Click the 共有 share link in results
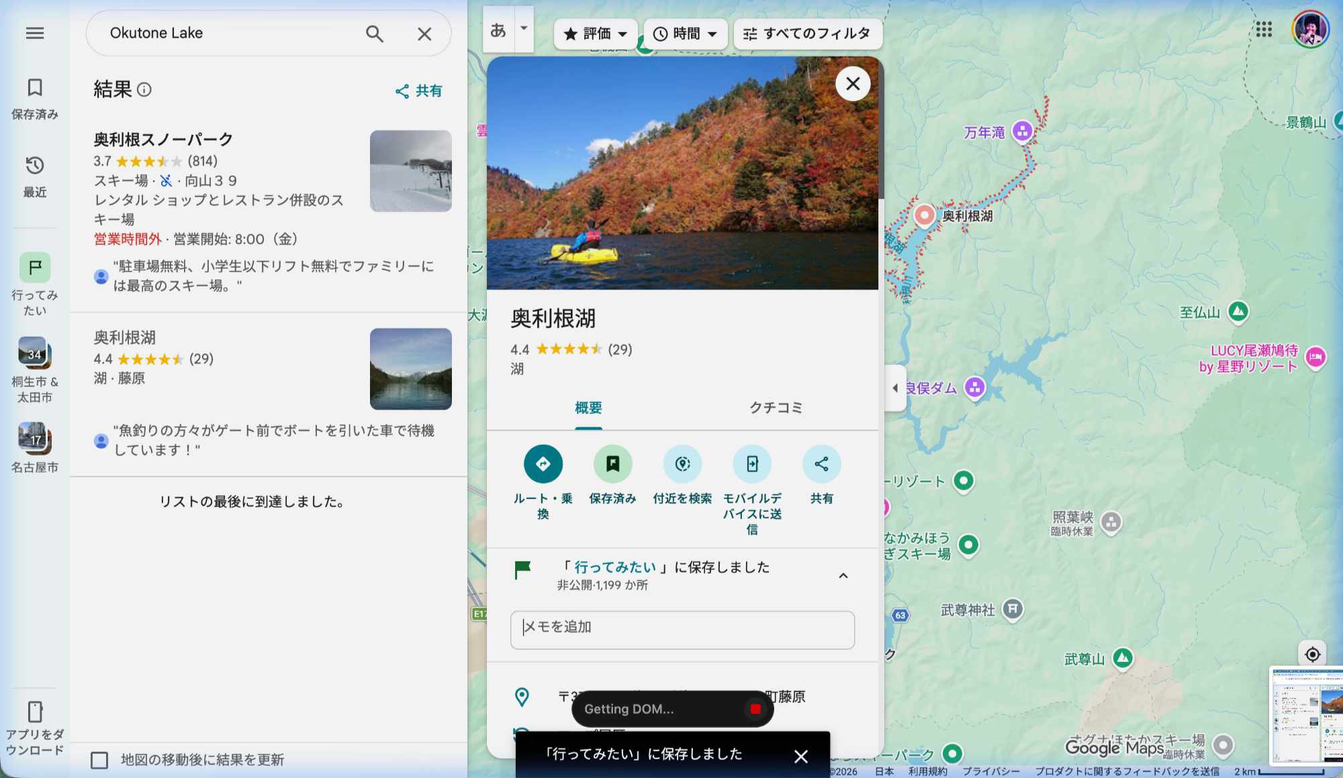1343x778 pixels. [418, 91]
